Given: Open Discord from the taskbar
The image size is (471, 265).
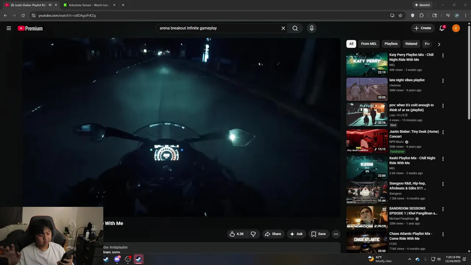Looking at the screenshot, I should click(x=117, y=259).
